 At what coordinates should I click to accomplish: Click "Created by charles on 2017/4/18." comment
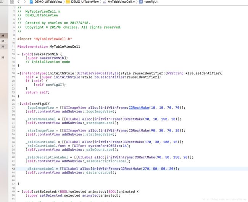coord(58,23)
